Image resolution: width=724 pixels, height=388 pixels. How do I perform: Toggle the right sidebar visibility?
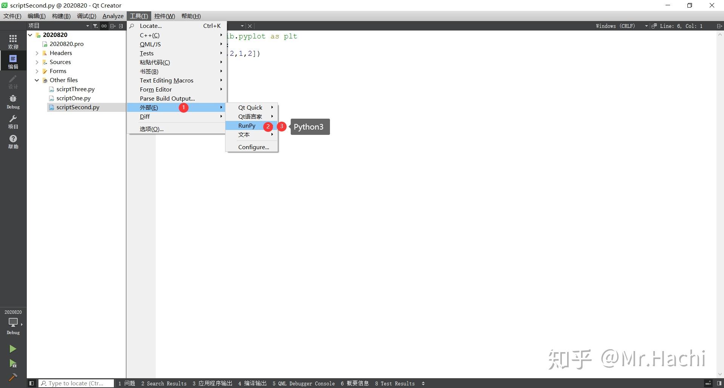[719, 383]
